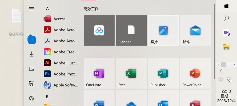
Task: Open Downloads folder from Start sidebar
Action: (x=31, y=54)
